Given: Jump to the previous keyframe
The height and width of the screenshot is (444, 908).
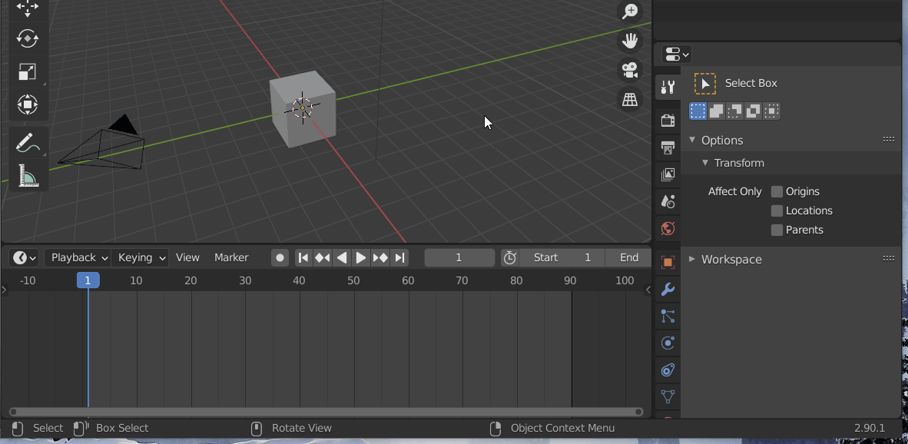Looking at the screenshot, I should (x=322, y=257).
